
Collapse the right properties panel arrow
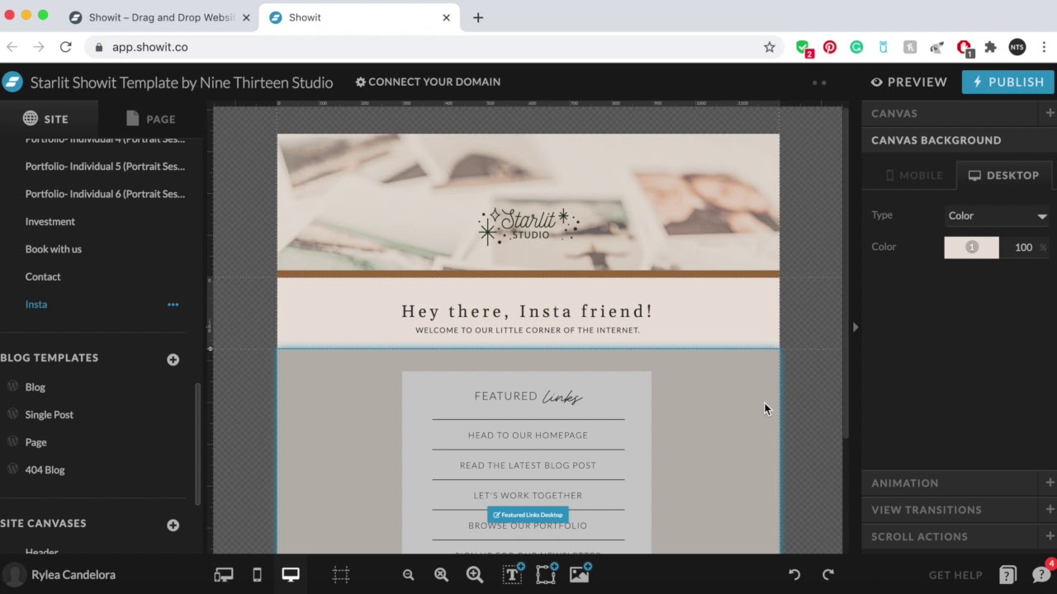855,328
